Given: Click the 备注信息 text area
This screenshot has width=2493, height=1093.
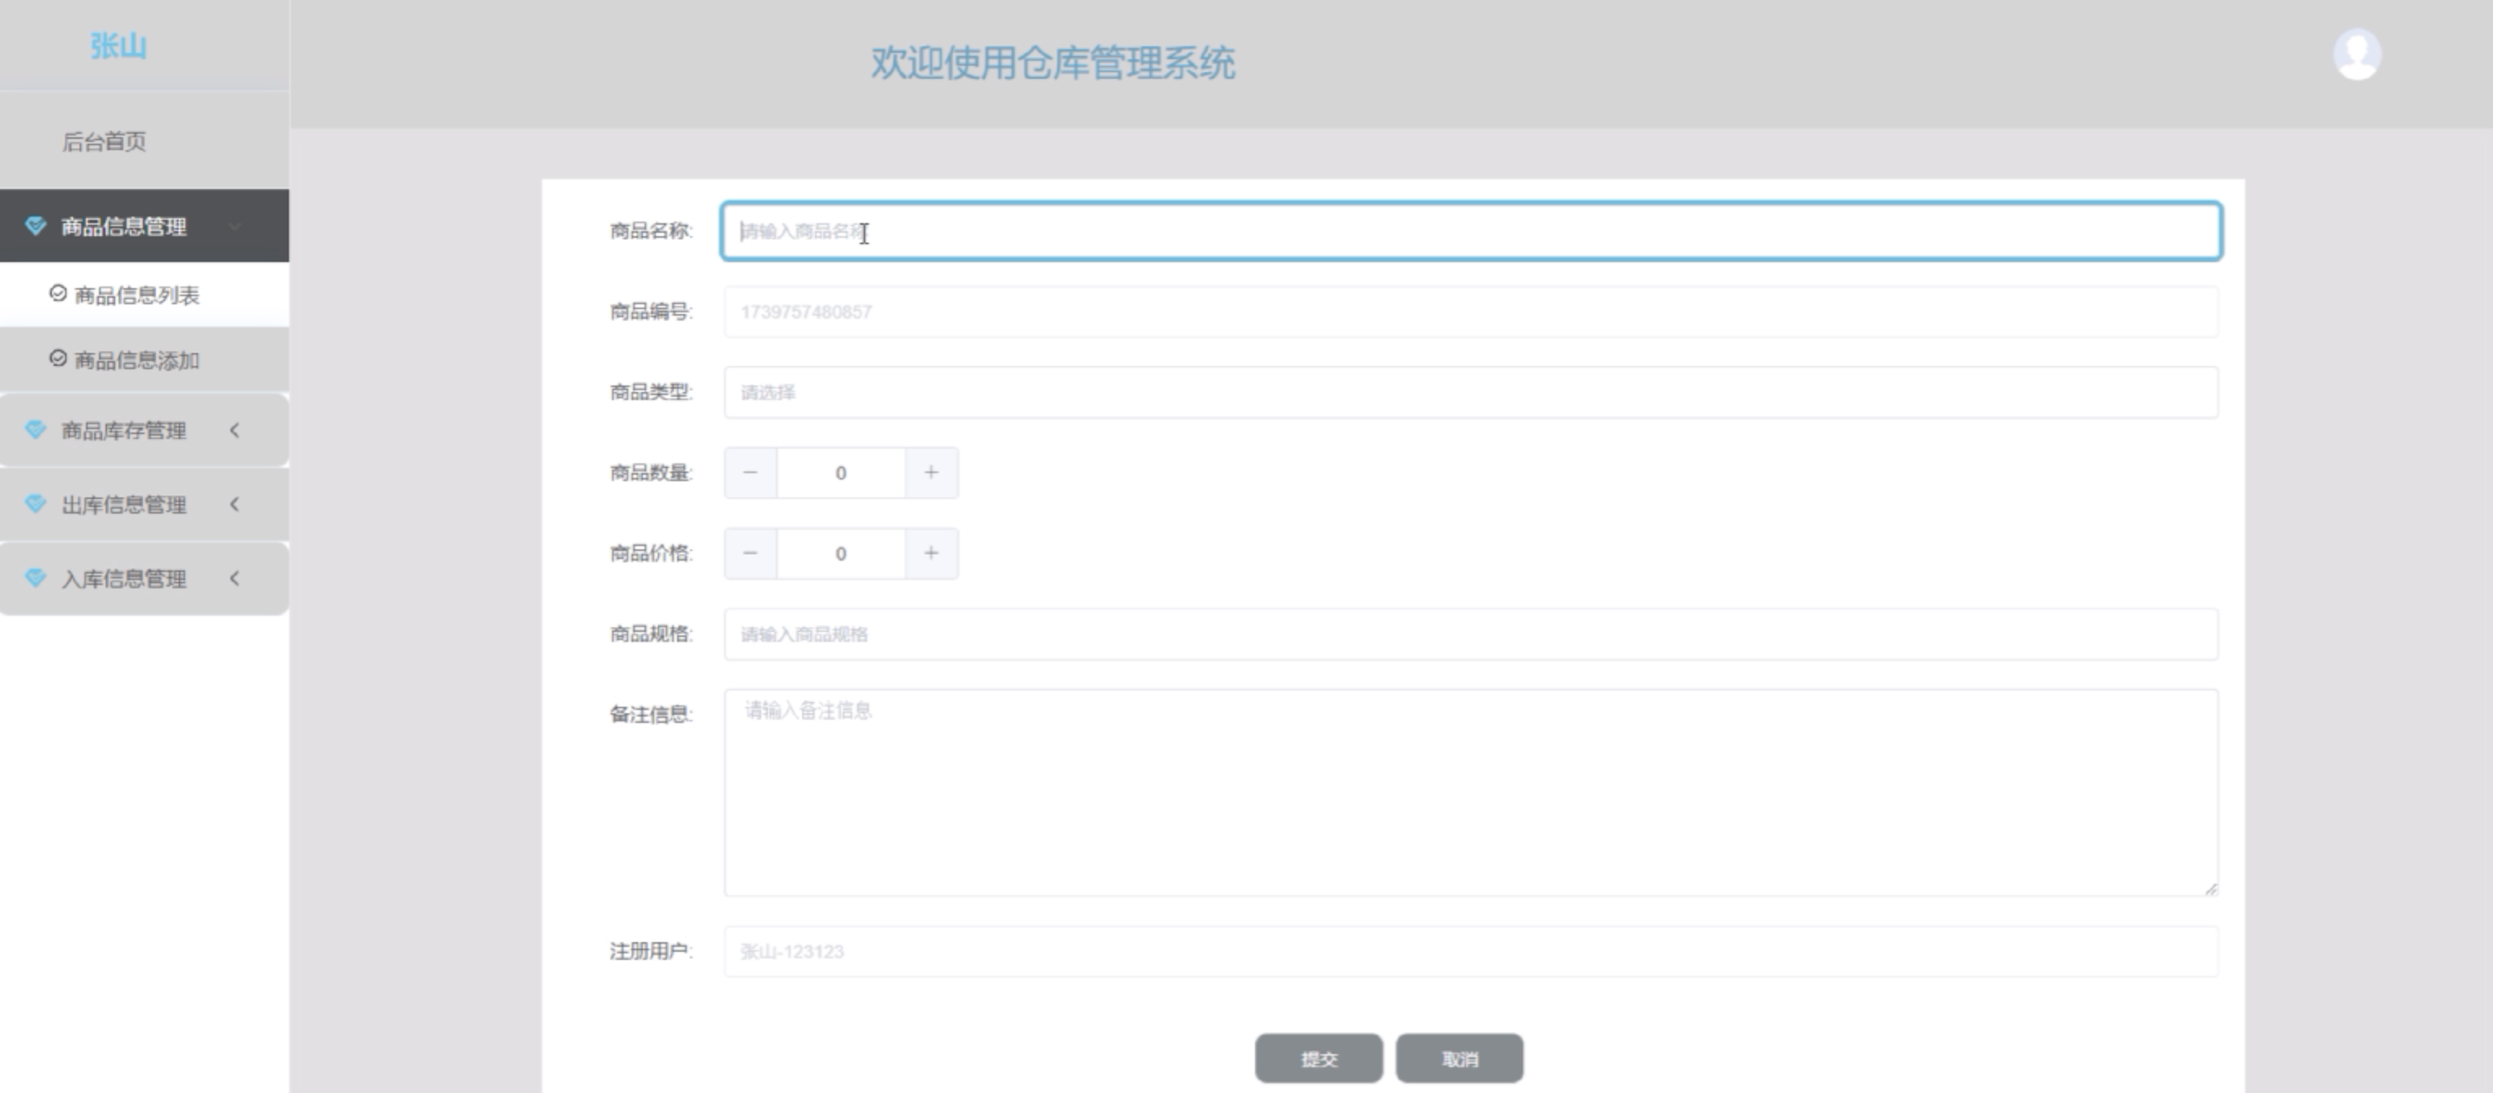Looking at the screenshot, I should pyautogui.click(x=1470, y=791).
